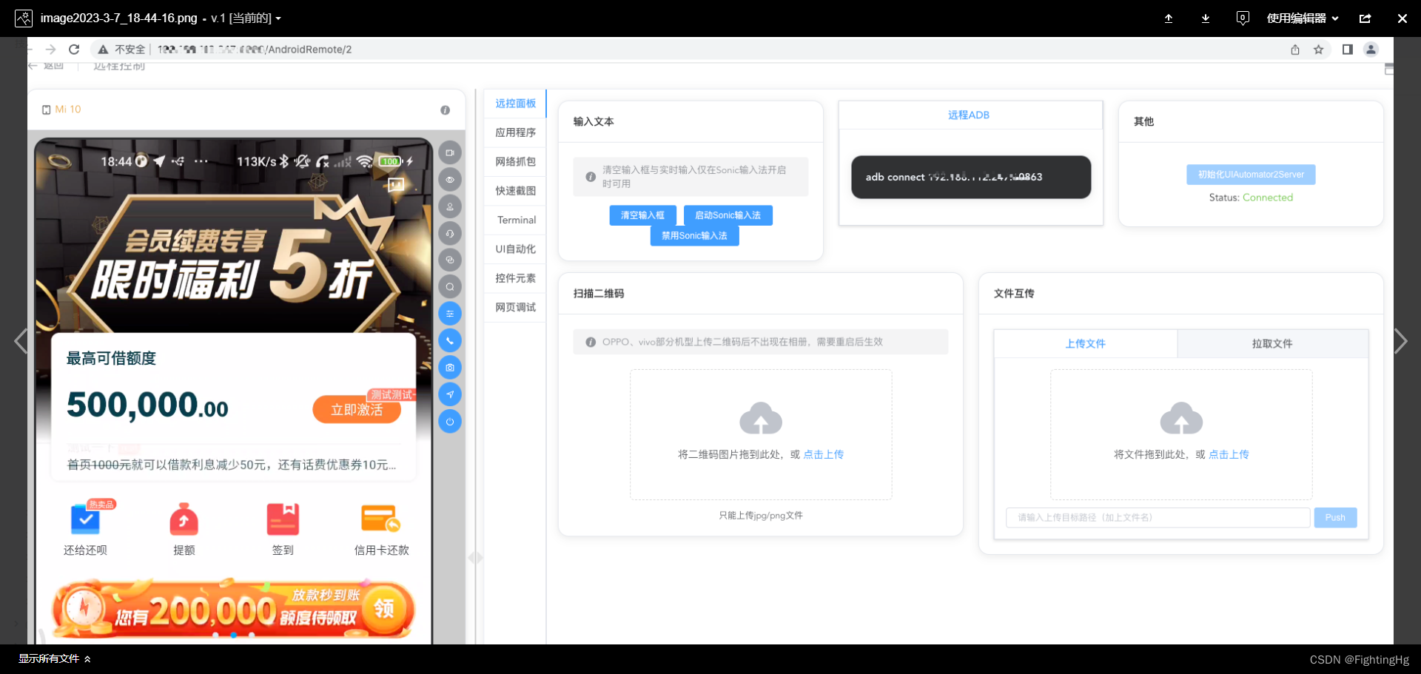Tap 信用卡还款 icon on phone screen

coord(381,530)
